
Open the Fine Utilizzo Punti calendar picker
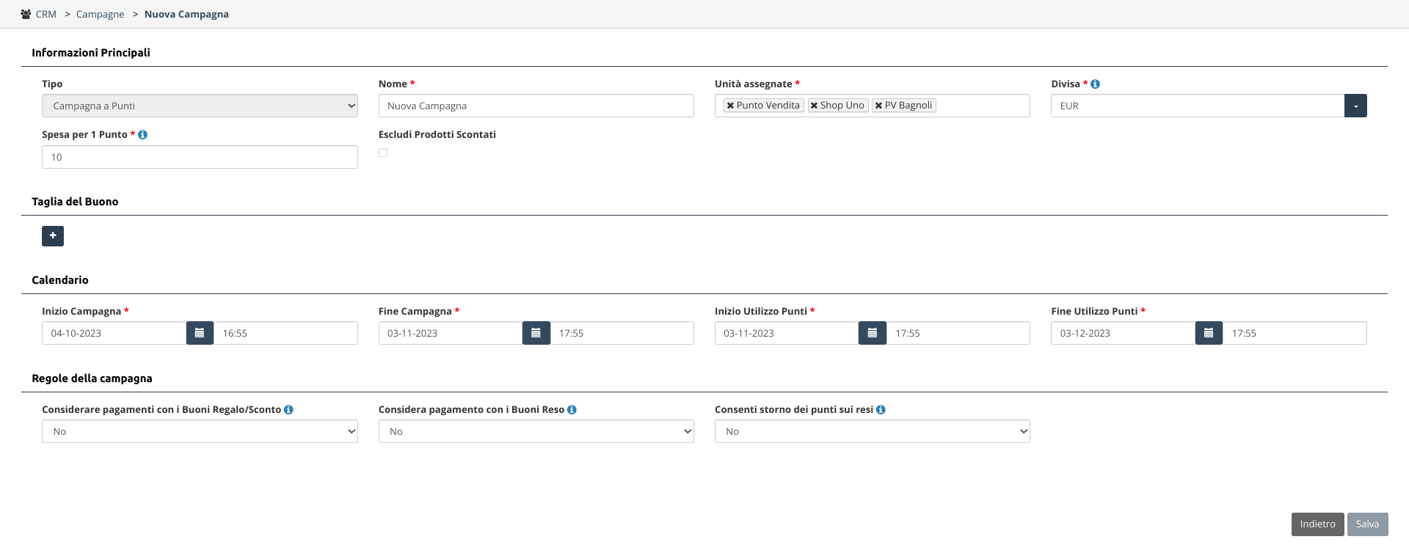click(1209, 333)
